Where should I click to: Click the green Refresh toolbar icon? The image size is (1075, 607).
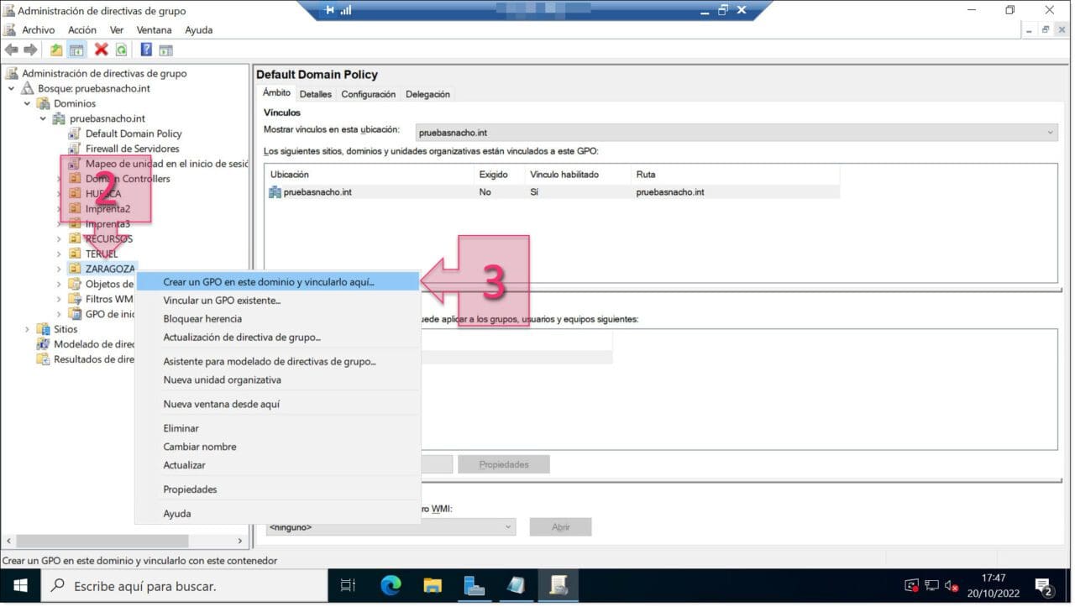122,50
